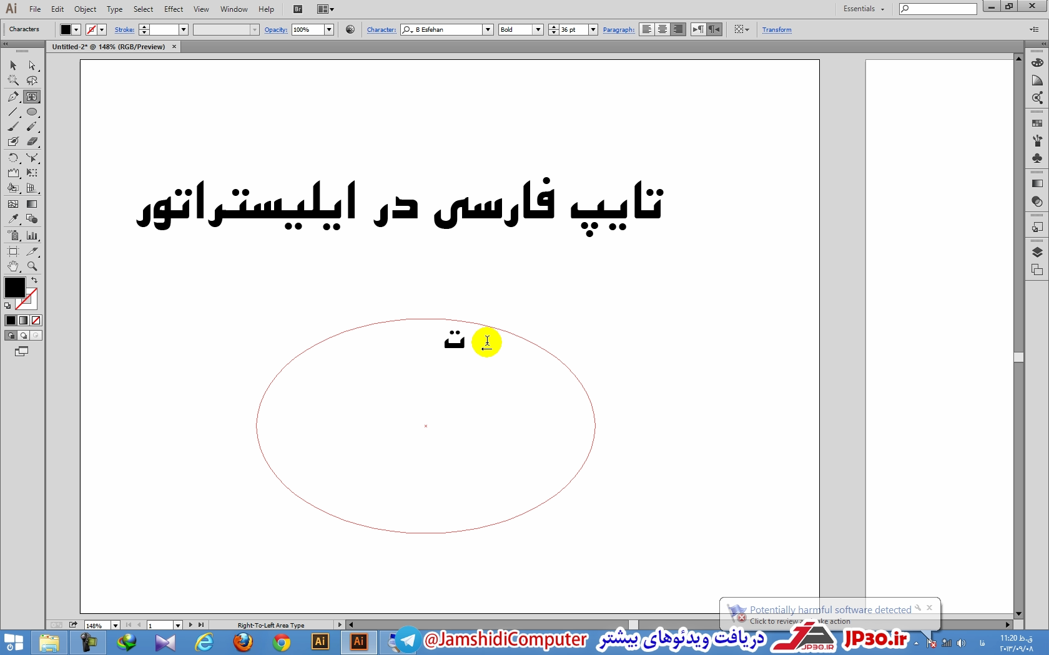The height and width of the screenshot is (655, 1049).
Task: Select the Paintbrush tool
Action: click(x=13, y=127)
